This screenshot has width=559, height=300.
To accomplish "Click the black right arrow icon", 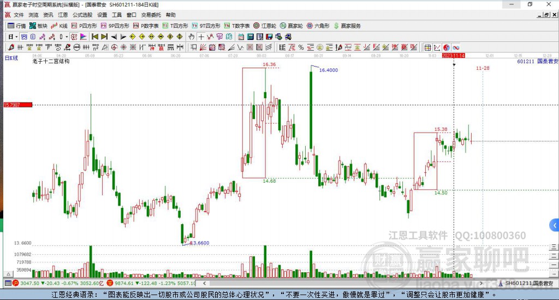I will [x=123, y=37].
